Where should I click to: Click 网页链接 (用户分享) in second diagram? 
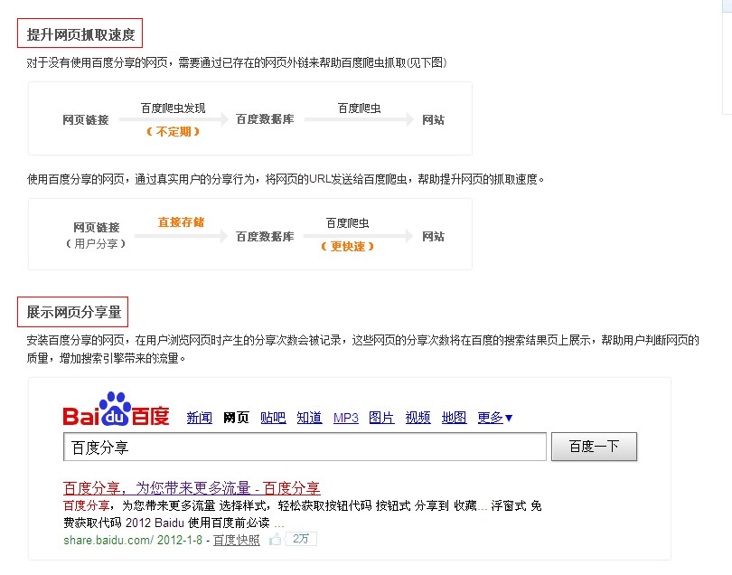pyautogui.click(x=96, y=235)
